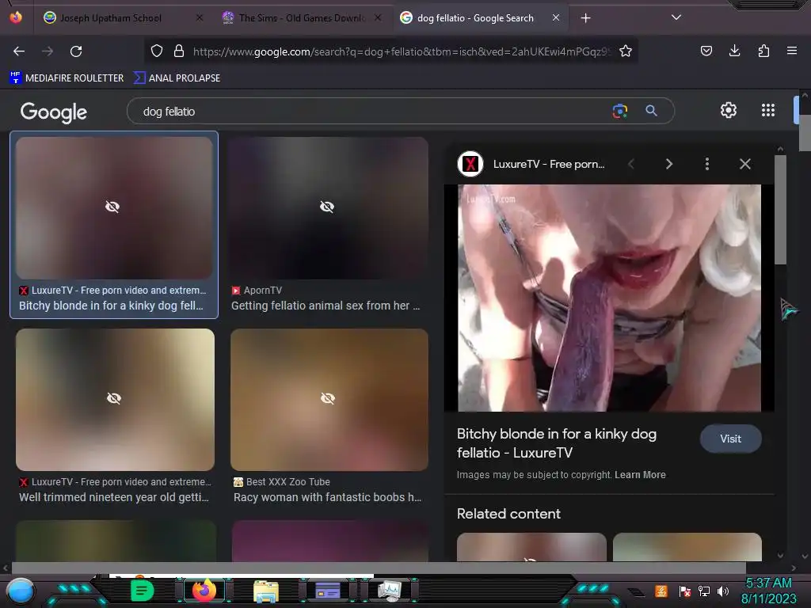Screen dimensions: 811x608
Task: Search by image with Google Lens
Action: tap(619, 111)
